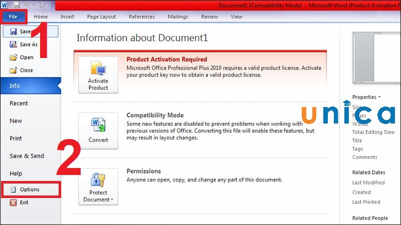
Task: Click the Related Dates heading
Action: 368,172
